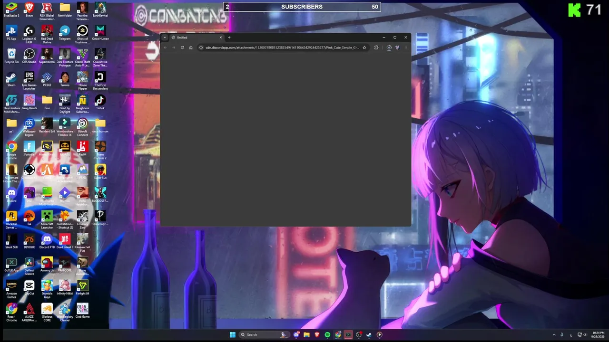Click the cdn.discordapp.com address bar
609x342 pixels.
pyautogui.click(x=282, y=47)
